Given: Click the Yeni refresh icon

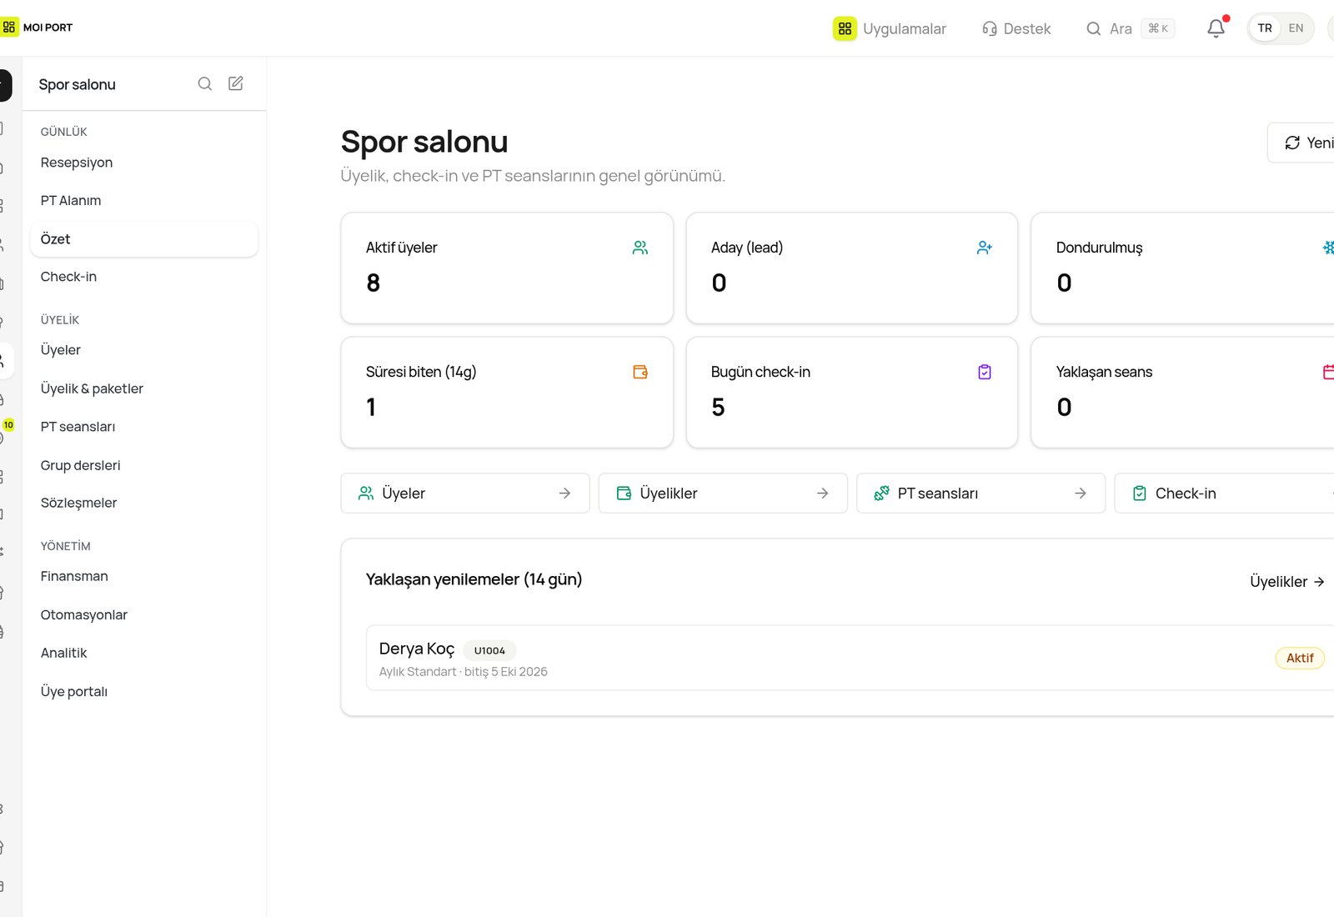Looking at the screenshot, I should click(1292, 143).
